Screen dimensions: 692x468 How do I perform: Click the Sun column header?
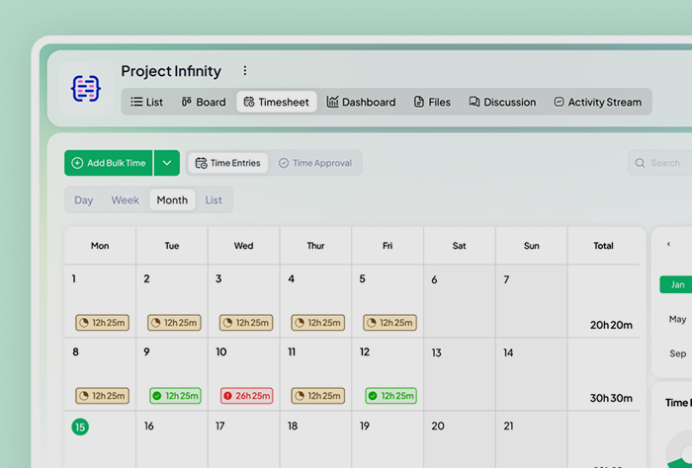point(532,246)
